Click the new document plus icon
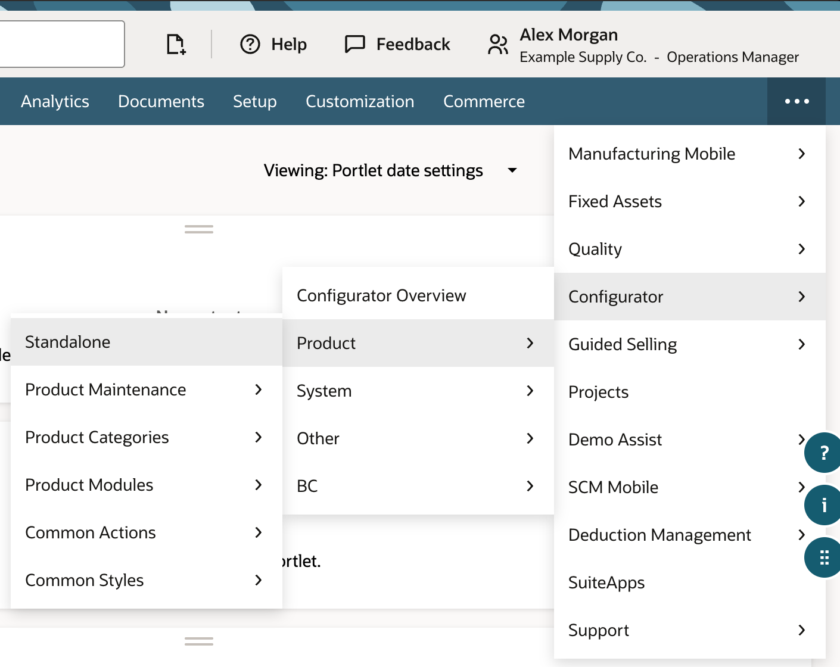This screenshot has width=840, height=667. pyautogui.click(x=176, y=45)
